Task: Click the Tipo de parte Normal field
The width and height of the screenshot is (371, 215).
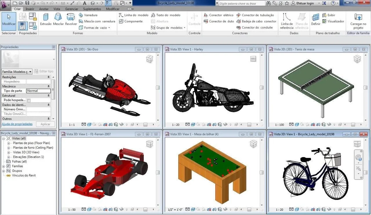Action: point(38,91)
